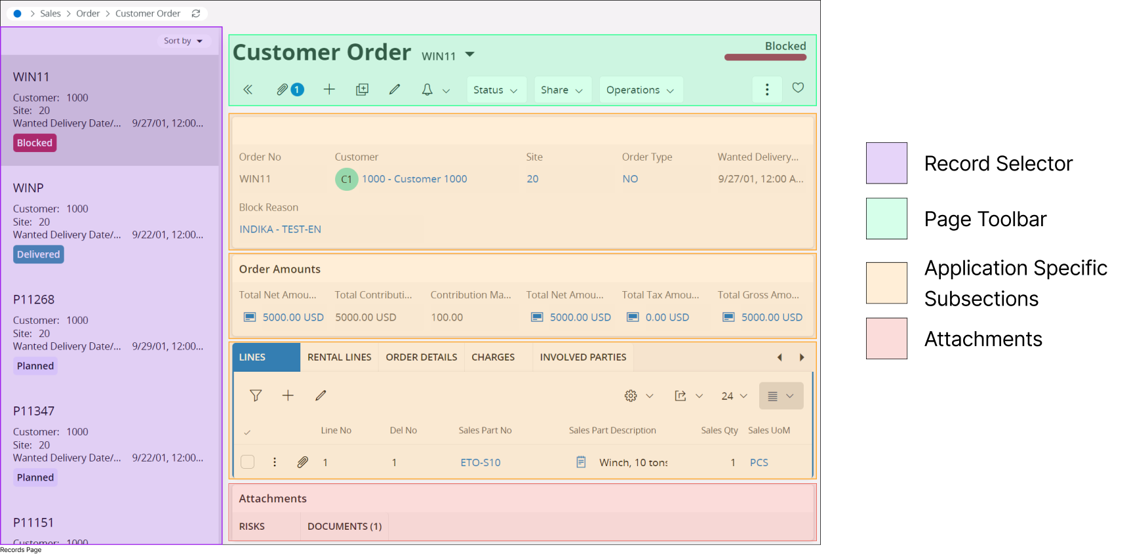The image size is (1127, 554).
Task: Collapse list panel with double-chevron icon
Action: point(248,90)
